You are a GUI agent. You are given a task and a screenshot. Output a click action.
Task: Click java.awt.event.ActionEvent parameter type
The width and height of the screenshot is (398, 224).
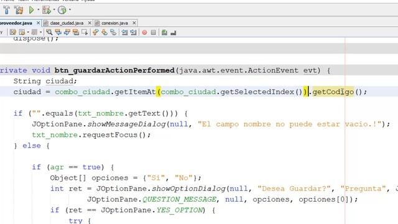click(239, 70)
